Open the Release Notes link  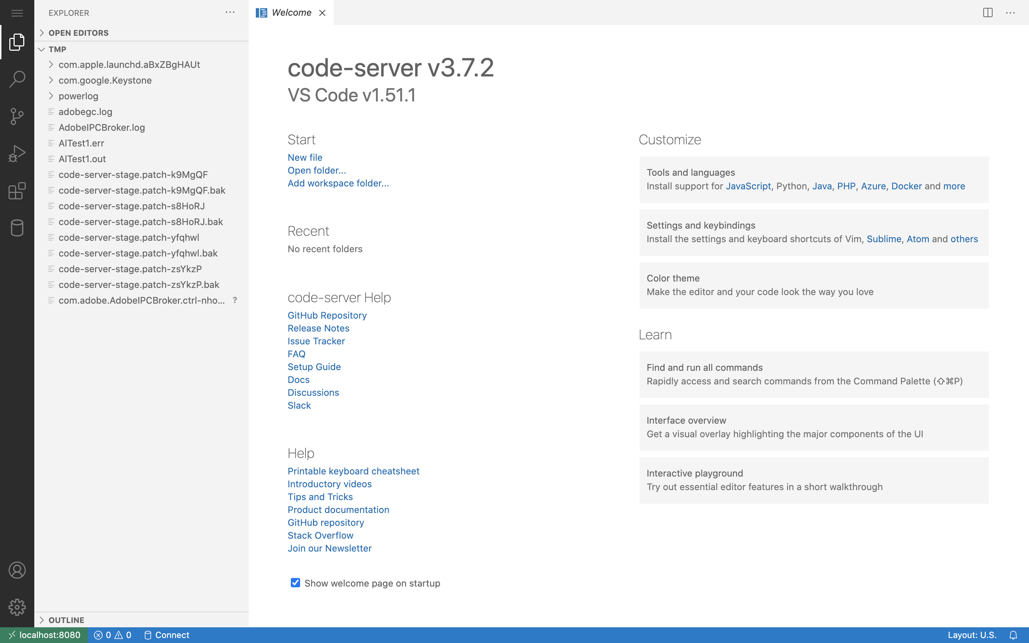coord(318,328)
